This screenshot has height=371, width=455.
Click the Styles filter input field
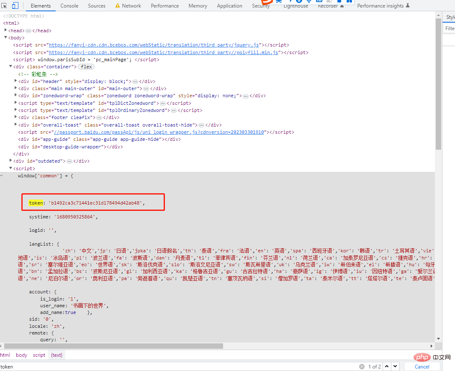tap(450, 29)
